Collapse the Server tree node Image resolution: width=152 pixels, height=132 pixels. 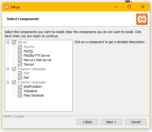pyautogui.click(x=8, y=43)
